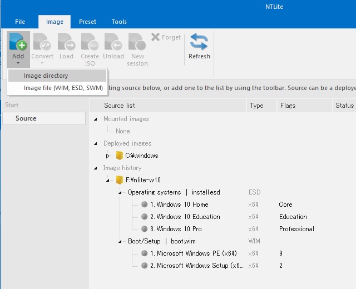This screenshot has width=356, height=289.
Task: Open the File tab
Action: 20,22
